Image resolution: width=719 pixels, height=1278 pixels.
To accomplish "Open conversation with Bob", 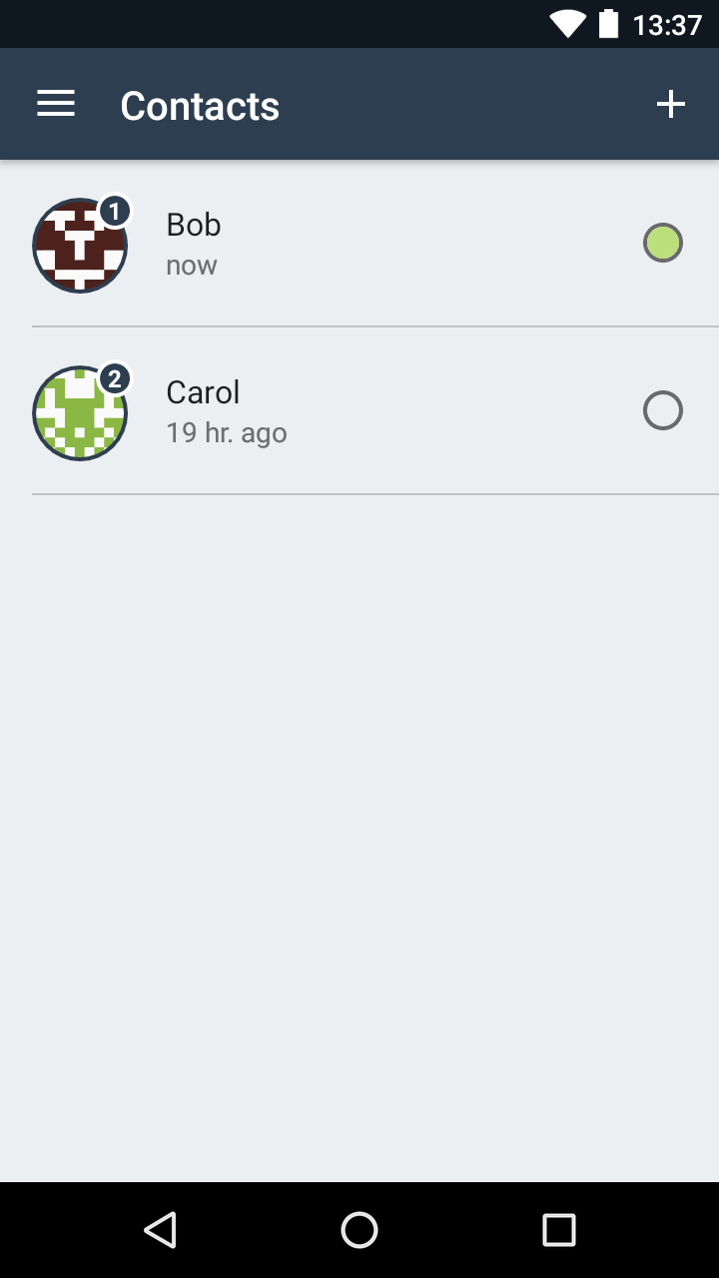I will click(359, 244).
